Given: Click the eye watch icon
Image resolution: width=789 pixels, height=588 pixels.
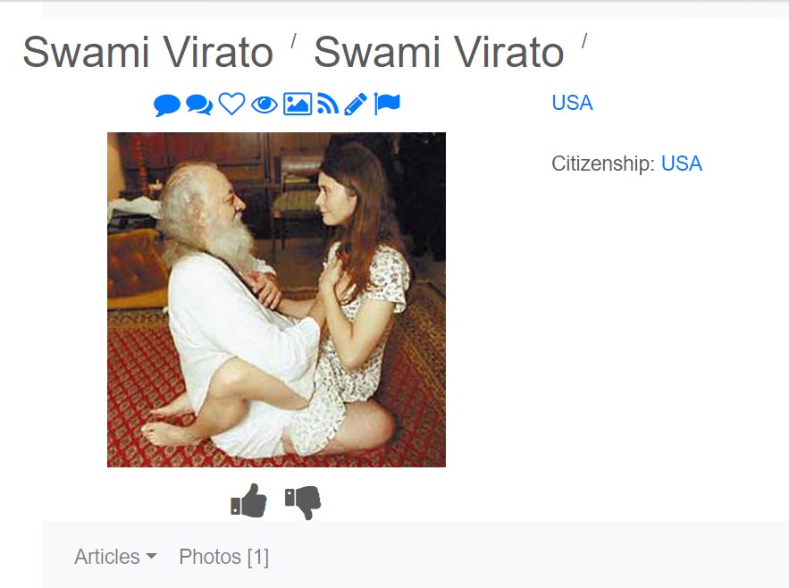Looking at the screenshot, I should tap(264, 105).
